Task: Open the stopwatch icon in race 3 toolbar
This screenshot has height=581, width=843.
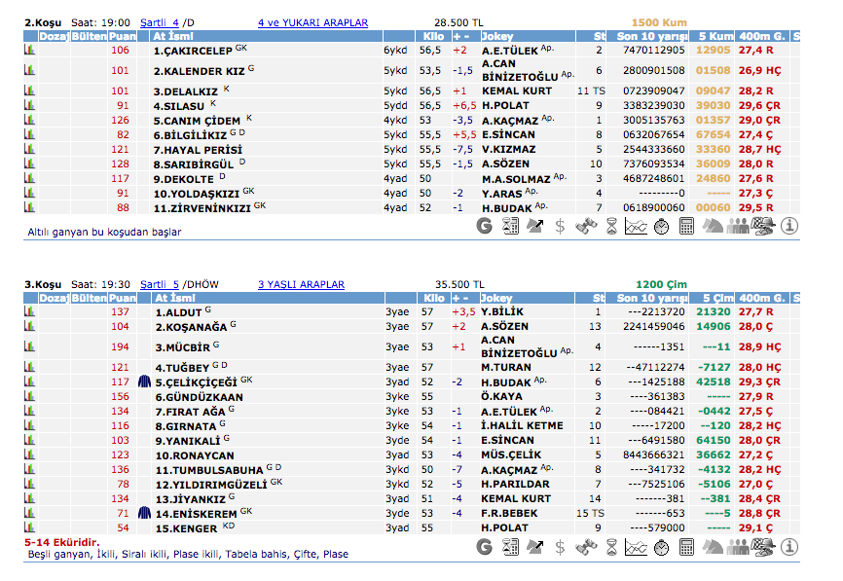Action: [662, 548]
